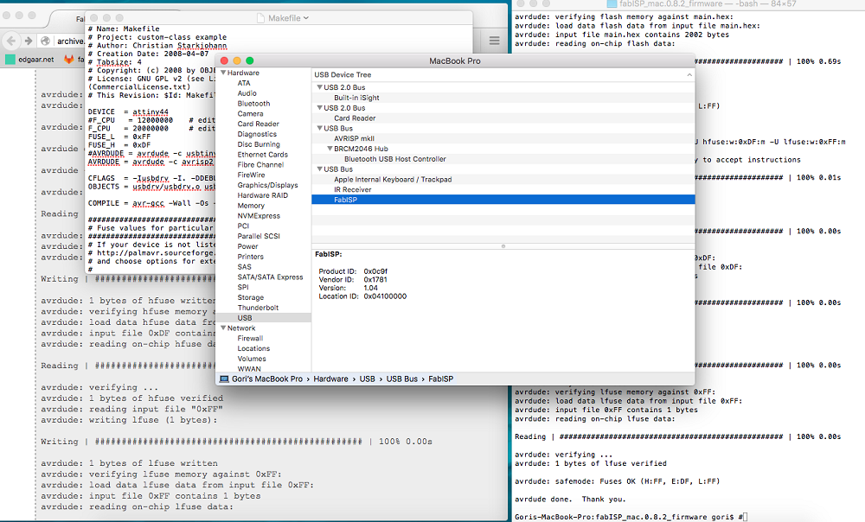Open the browser hamburger menu
The height and width of the screenshot is (522, 865).
[x=494, y=41]
